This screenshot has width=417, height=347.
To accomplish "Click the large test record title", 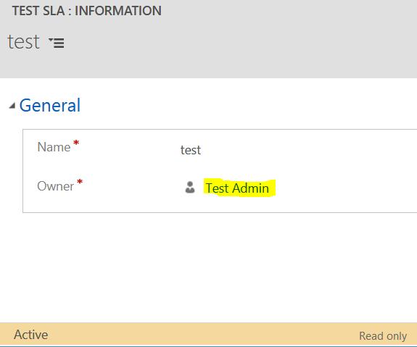I will (x=23, y=42).
